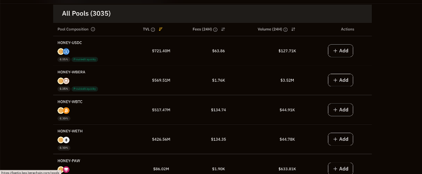Screen dimensions: 422x174
Task: Sort pools by Fees (24H)
Action: 223,29
